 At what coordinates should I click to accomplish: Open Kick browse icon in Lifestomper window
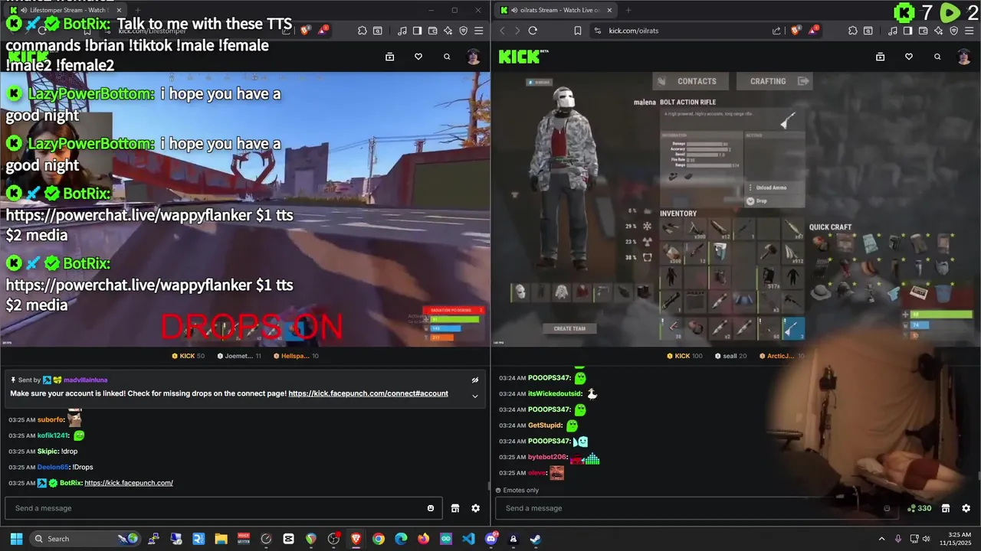tap(389, 57)
